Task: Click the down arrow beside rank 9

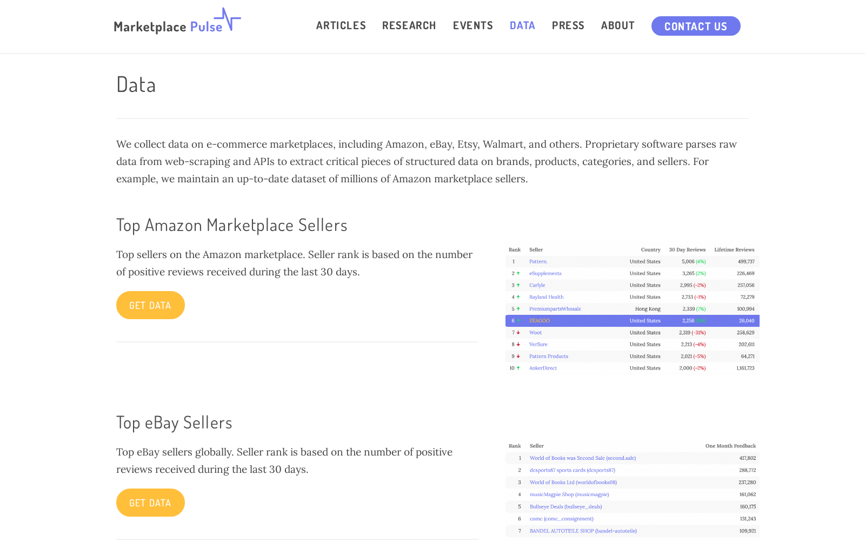Action: coord(518,357)
